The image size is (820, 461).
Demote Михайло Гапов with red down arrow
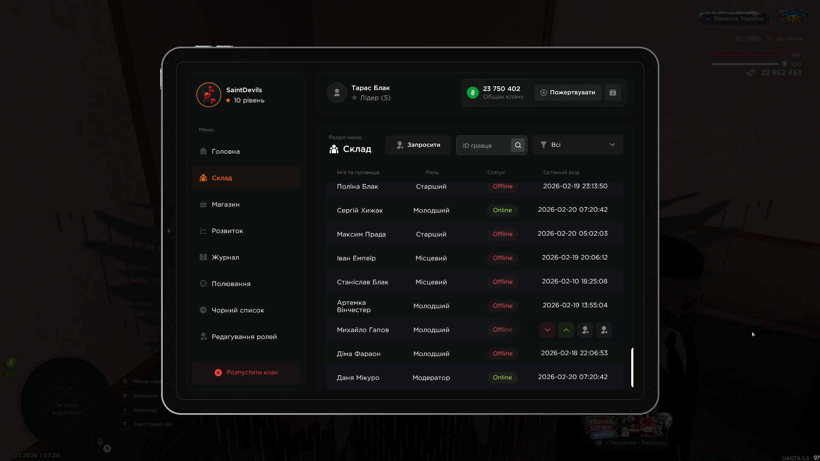coord(547,330)
